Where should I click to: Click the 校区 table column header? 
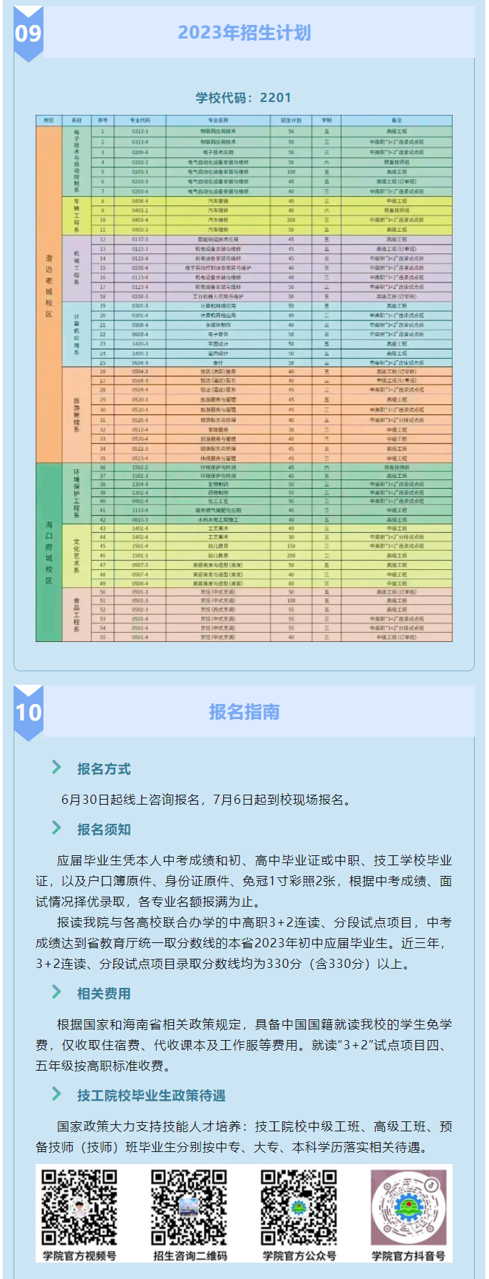[49, 121]
